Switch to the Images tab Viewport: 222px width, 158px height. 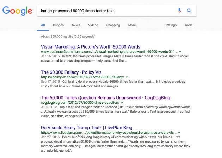(58, 25)
